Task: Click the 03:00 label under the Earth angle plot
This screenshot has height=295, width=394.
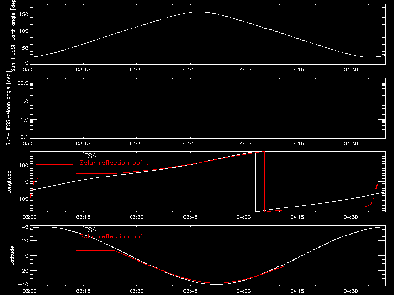Action: click(x=30, y=70)
